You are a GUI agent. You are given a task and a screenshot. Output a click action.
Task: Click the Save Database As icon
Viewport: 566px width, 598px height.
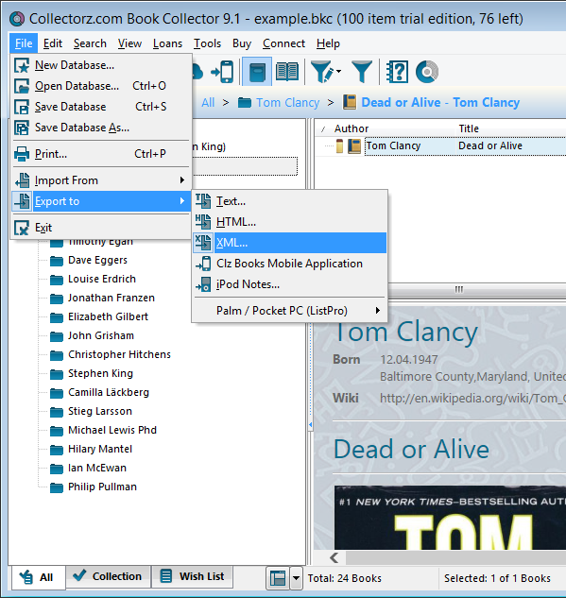pos(22,128)
